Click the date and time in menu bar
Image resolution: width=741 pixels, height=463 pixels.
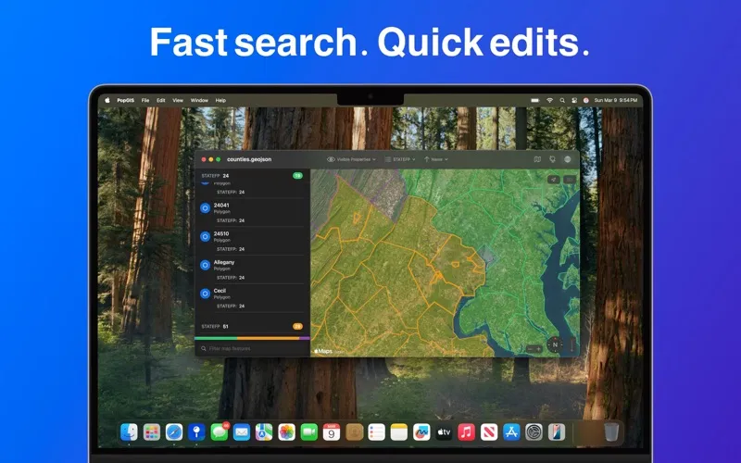tap(616, 100)
